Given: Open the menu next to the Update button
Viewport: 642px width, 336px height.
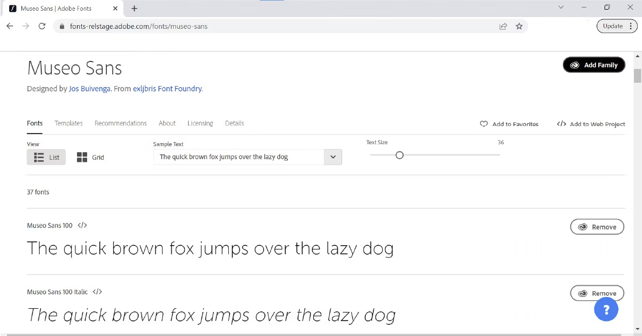Looking at the screenshot, I should [x=631, y=26].
